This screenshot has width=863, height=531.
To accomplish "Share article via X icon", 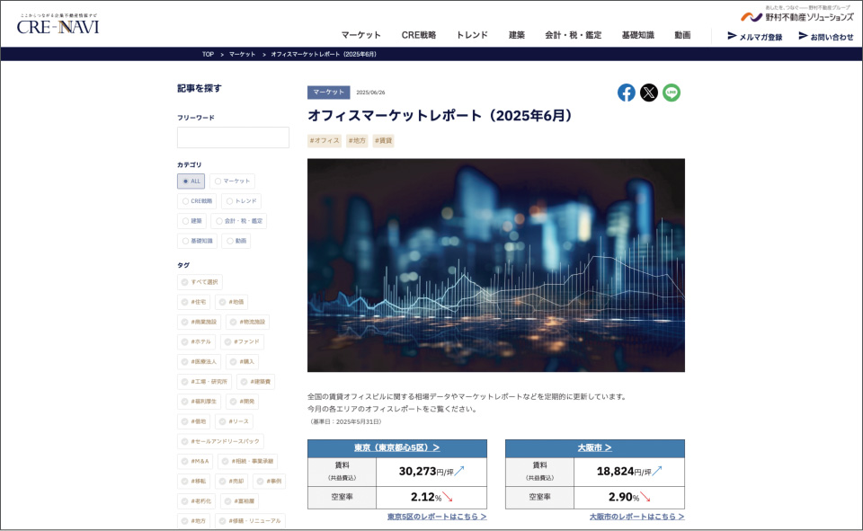I will (649, 93).
